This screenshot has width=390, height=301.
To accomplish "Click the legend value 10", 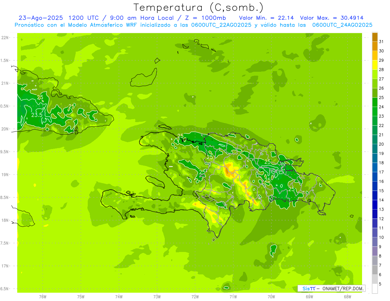I will click(x=381, y=237).
